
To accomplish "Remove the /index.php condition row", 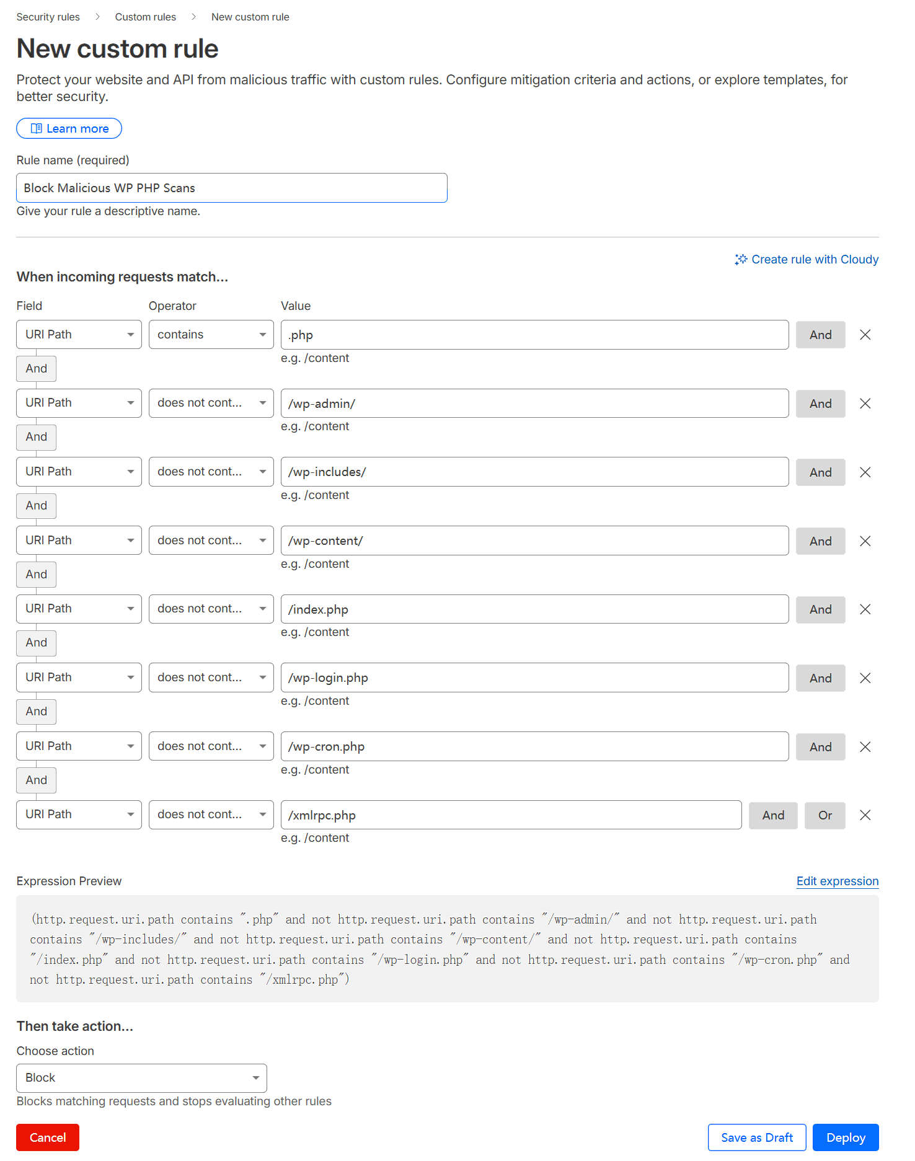I will 865,609.
